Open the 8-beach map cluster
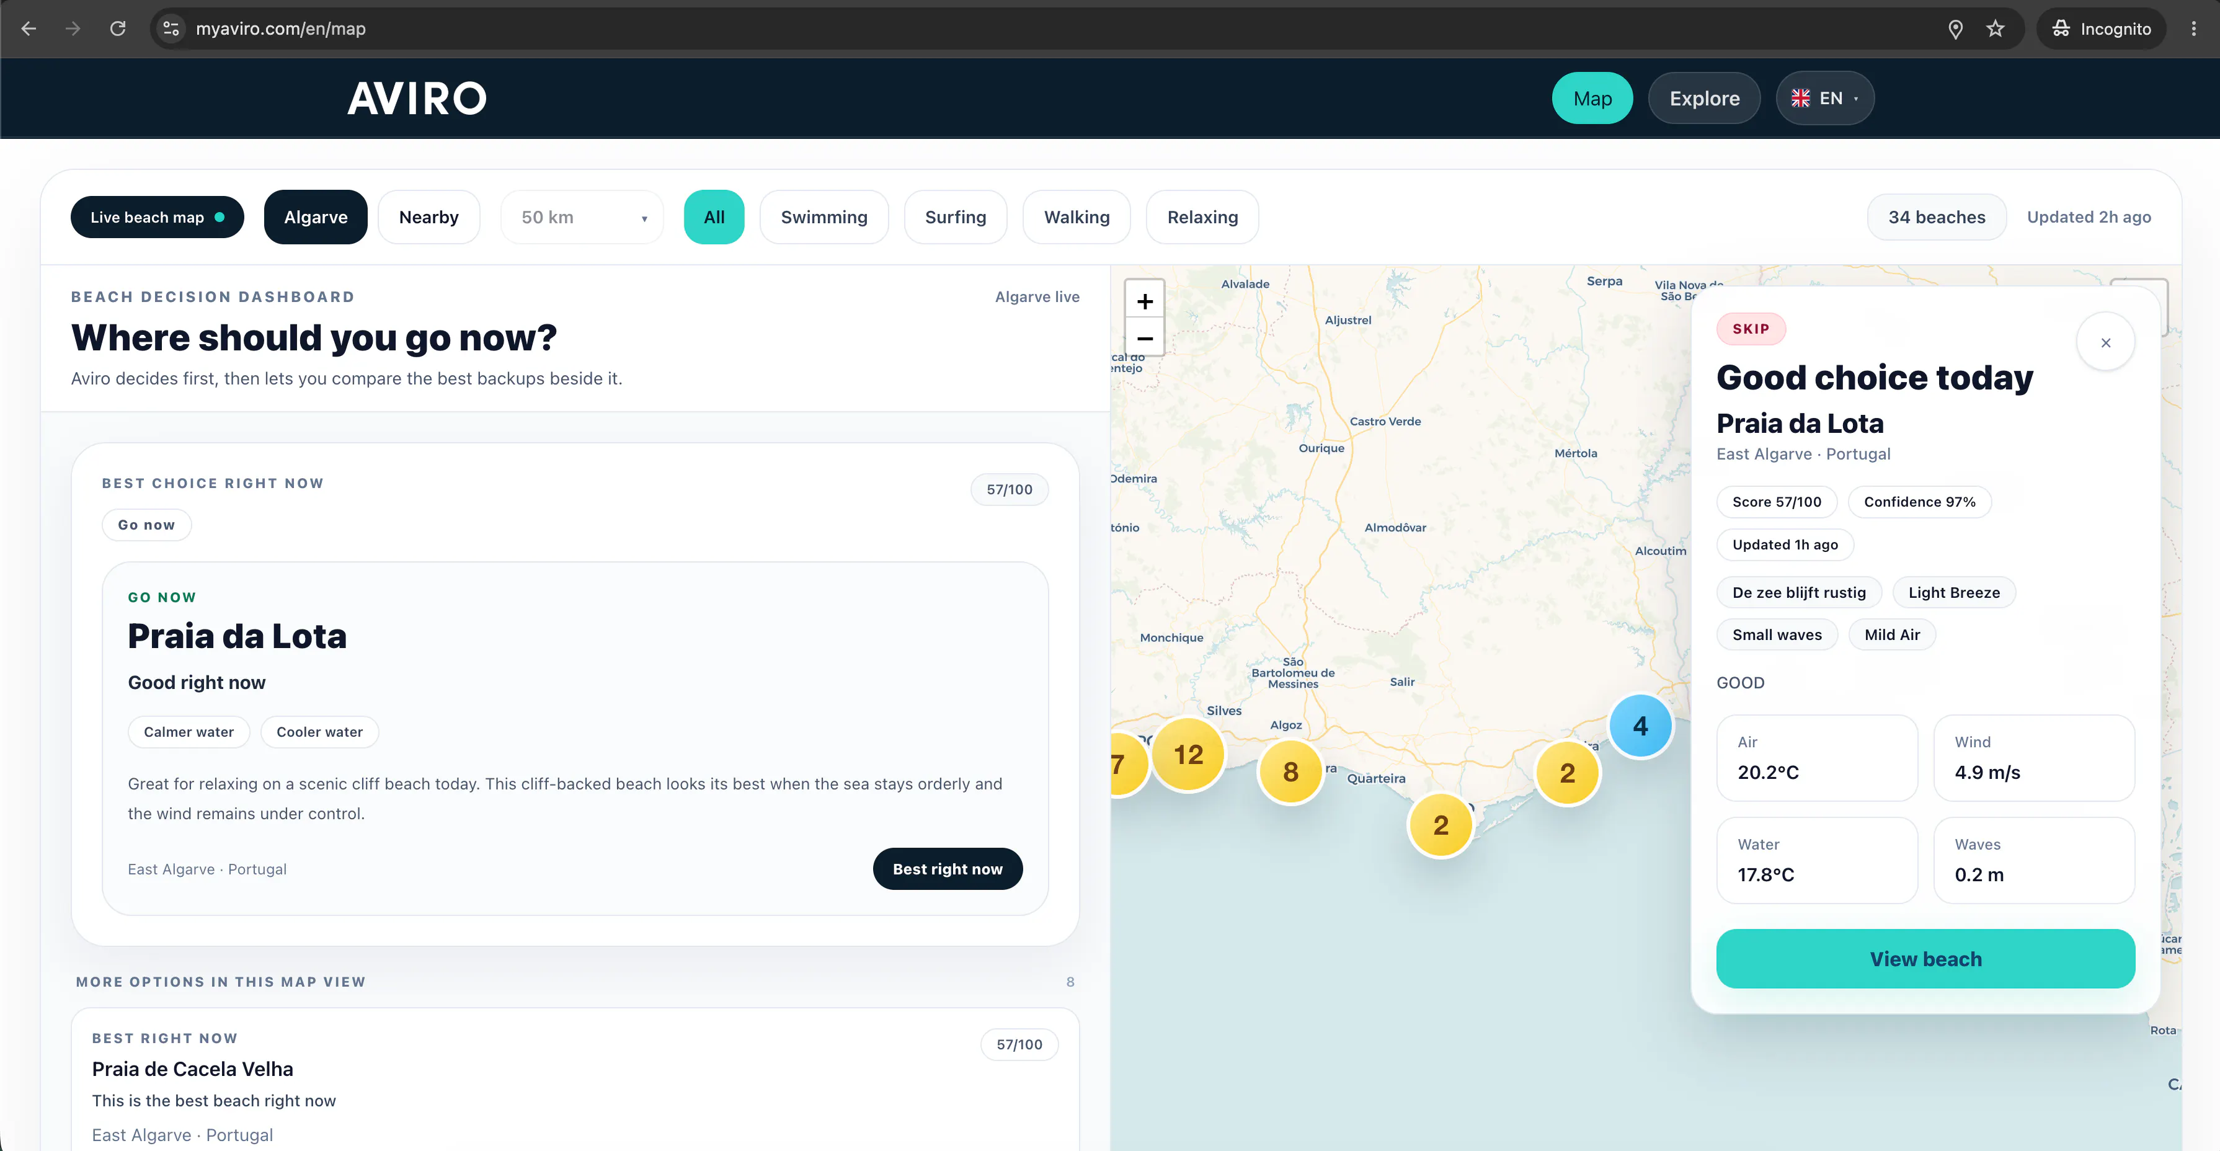This screenshot has height=1151, width=2220. (1290, 771)
